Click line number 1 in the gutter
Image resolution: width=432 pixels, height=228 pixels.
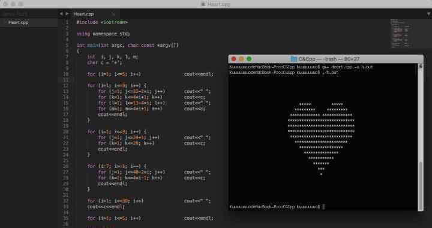pyautogui.click(x=67, y=22)
